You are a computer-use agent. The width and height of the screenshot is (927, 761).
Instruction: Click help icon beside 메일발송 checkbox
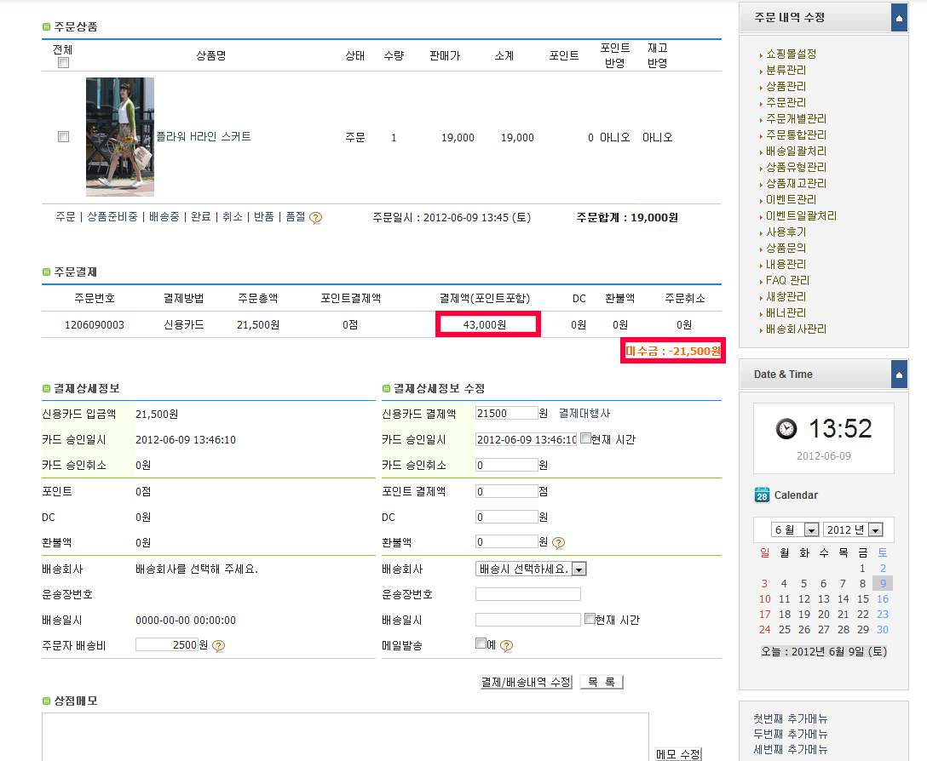506,646
